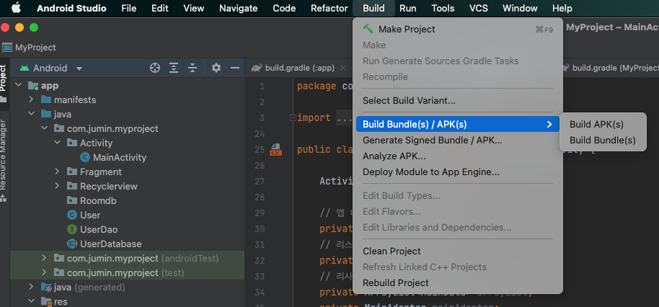659x307 pixels.
Task: Click the java (generated) folder icon
Action: click(46, 288)
